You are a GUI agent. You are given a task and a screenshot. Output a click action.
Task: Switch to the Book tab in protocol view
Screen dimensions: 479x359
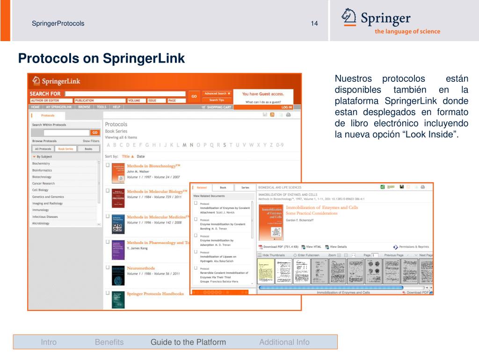[x=223, y=187]
